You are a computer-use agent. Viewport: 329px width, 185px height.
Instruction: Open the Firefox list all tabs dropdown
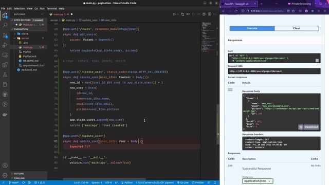pyautogui.click(x=277, y=4)
